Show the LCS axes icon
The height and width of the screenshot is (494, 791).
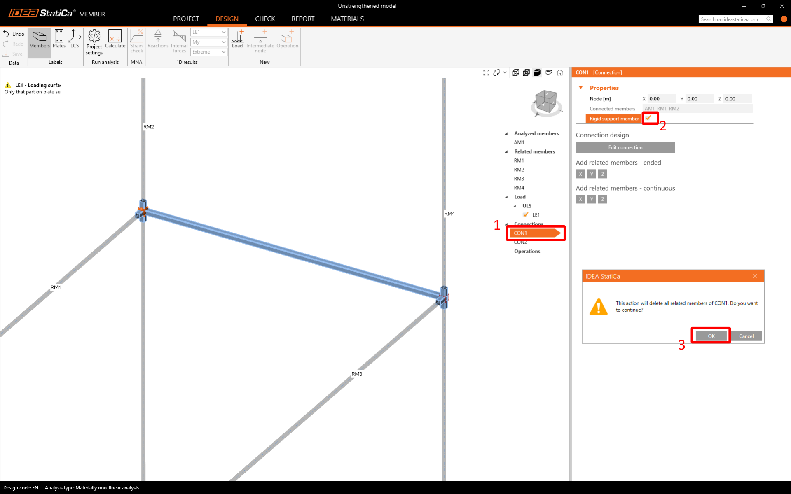[74, 40]
